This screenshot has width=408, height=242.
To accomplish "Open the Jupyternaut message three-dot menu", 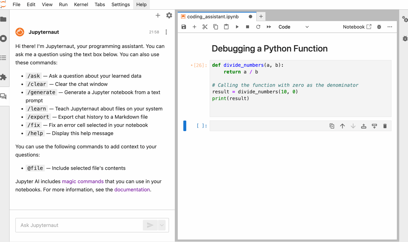I will (166, 32).
